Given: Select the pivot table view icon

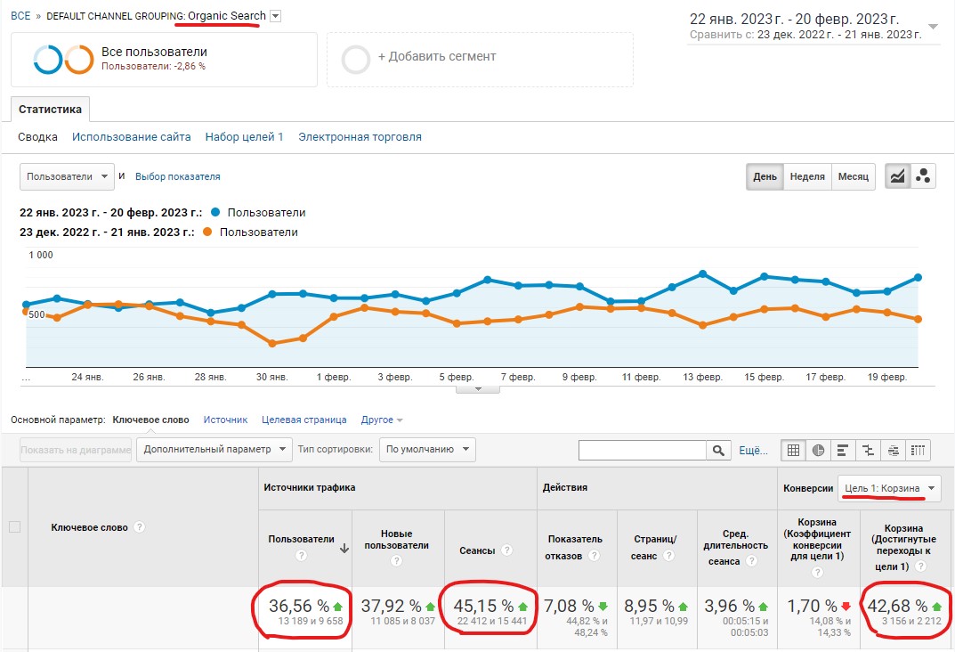Looking at the screenshot, I should 918,451.
